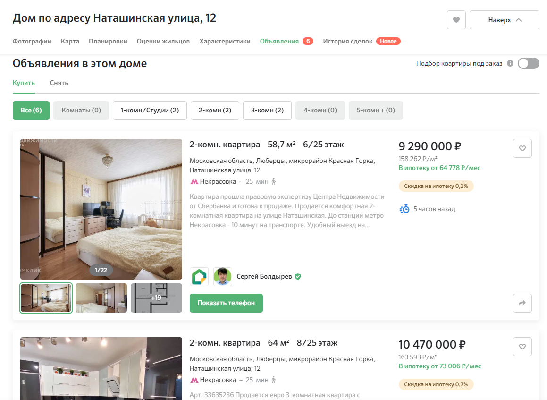The width and height of the screenshot is (547, 400).
Task: Click the agency house logo icon
Action: coord(199,276)
